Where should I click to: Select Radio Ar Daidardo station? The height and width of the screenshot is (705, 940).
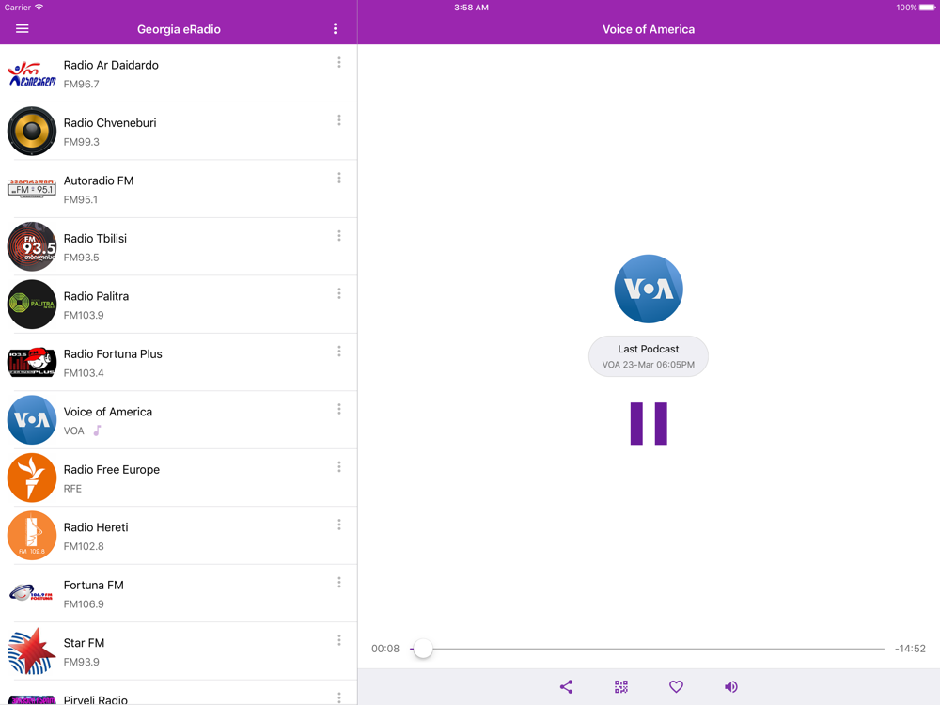coord(179,73)
